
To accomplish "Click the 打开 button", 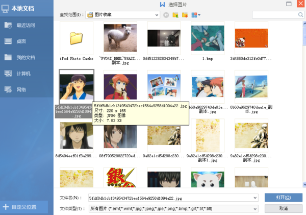I will (284, 198).
